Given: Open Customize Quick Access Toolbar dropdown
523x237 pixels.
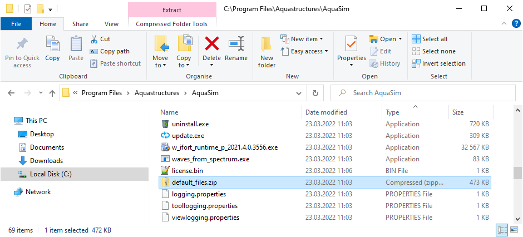Looking at the screenshot, I should point(51,9).
